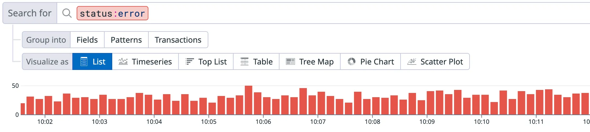This screenshot has width=590, height=132.
Task: Click the Tree Map icon
Action: (x=290, y=62)
